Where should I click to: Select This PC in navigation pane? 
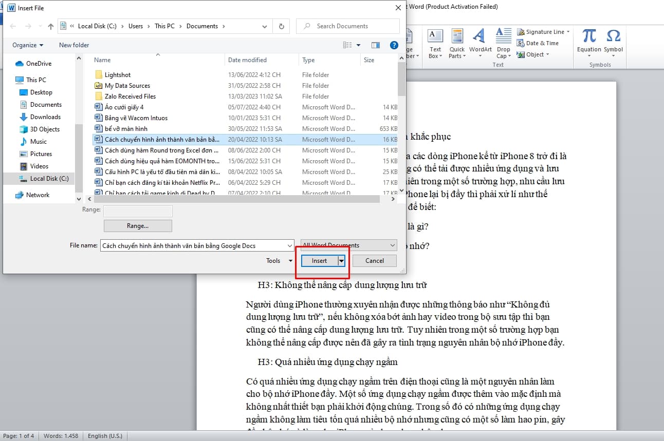pyautogui.click(x=31, y=80)
